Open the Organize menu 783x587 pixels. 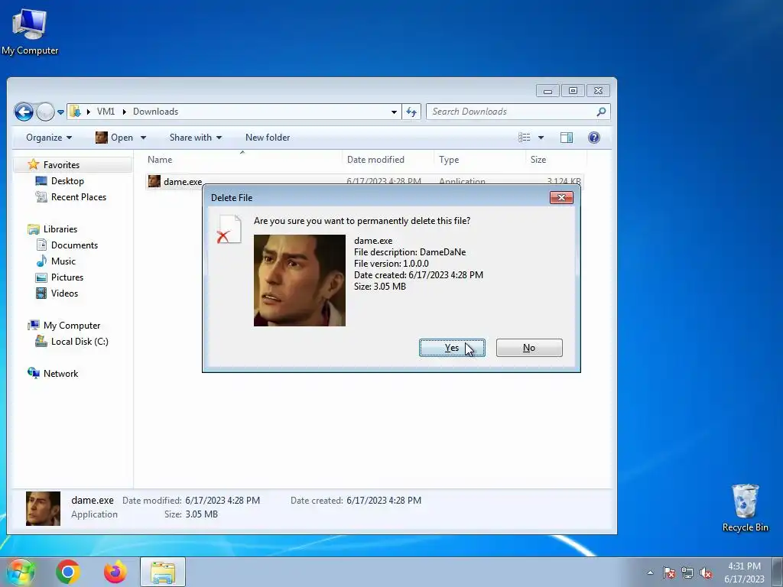coord(49,138)
